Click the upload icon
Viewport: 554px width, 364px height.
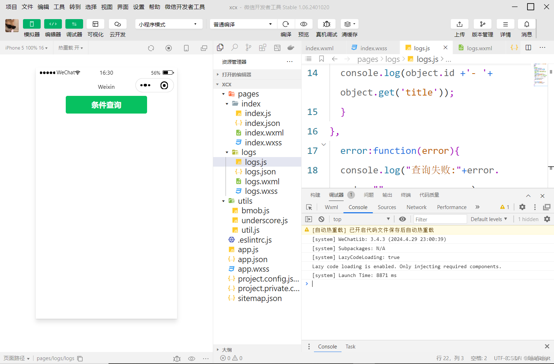coord(460,24)
